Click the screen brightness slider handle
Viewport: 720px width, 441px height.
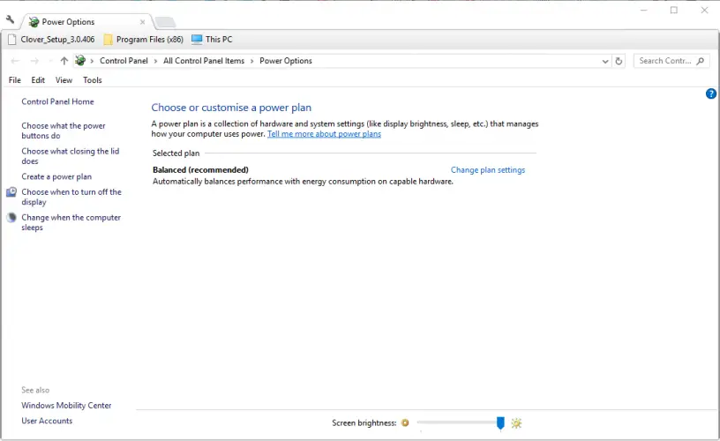[x=500, y=423]
